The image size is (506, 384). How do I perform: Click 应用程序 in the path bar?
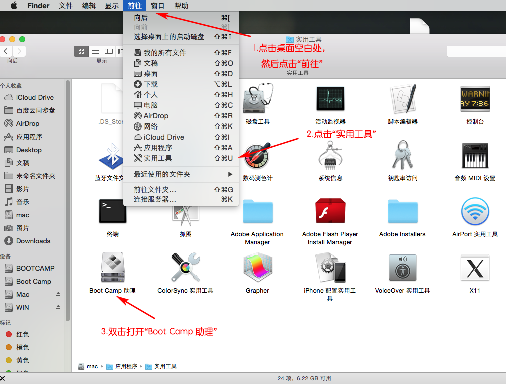(x=122, y=366)
